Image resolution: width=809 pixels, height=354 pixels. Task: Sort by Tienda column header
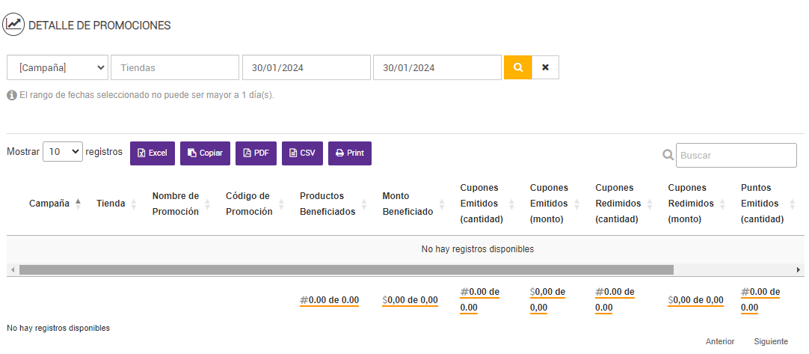coord(111,204)
